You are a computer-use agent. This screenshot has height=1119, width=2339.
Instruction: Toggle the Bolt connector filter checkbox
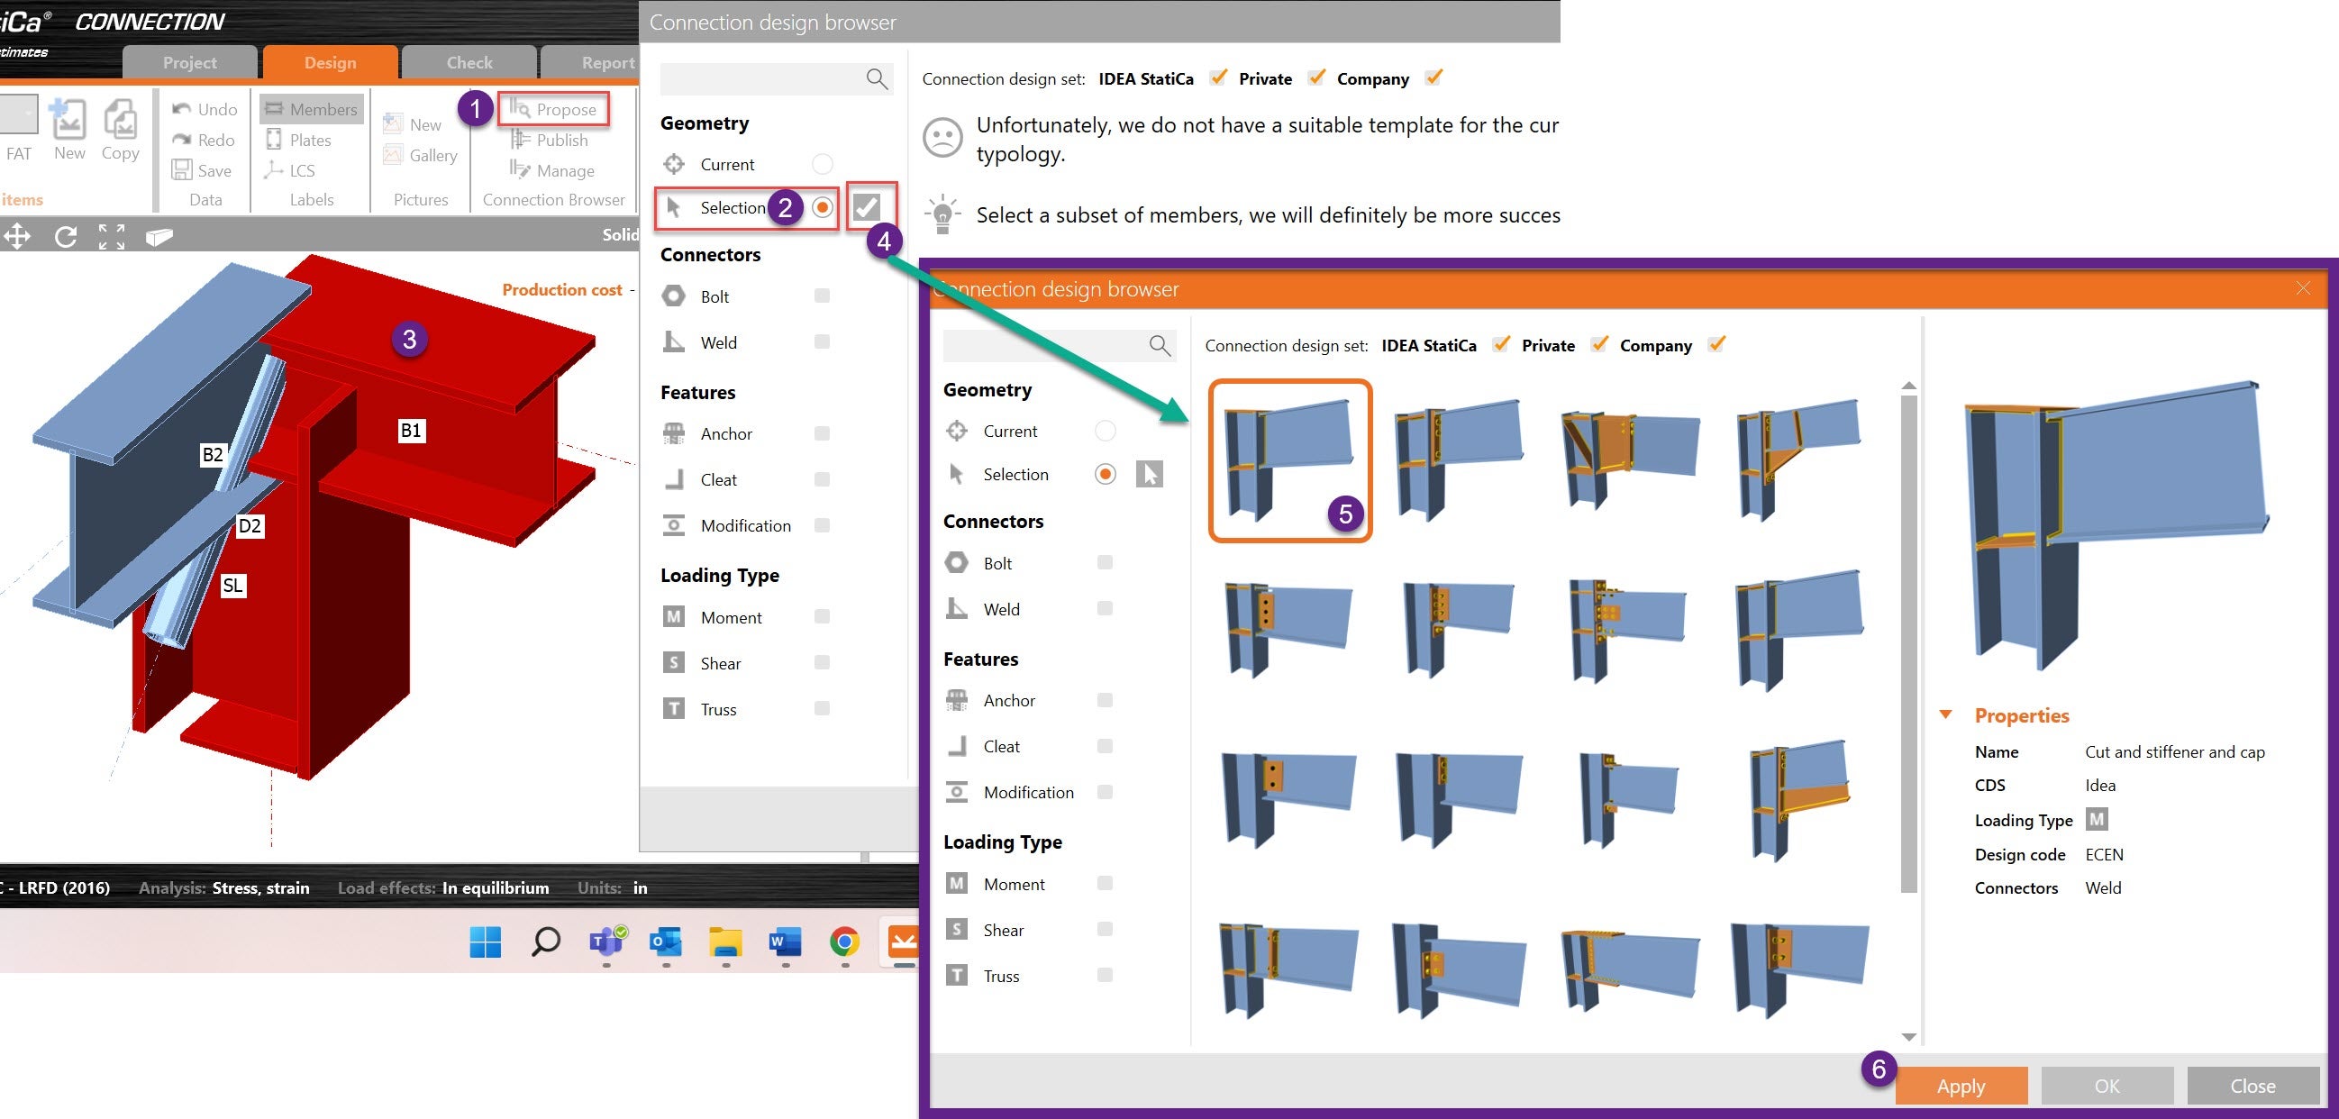point(1105,562)
